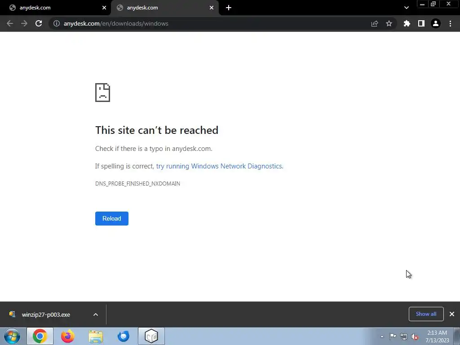Open a new tab with the plus button

tap(229, 8)
